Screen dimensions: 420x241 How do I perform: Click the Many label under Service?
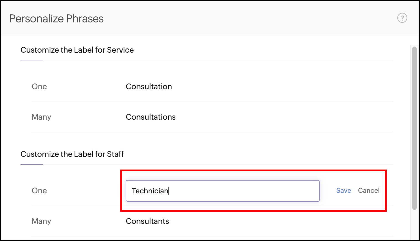[41, 117]
